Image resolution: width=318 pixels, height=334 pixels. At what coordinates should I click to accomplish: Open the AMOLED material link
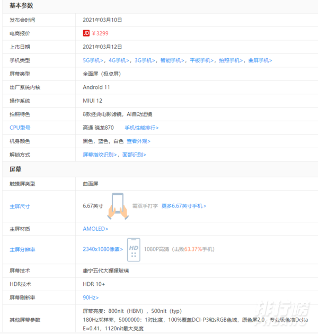pyautogui.click(x=95, y=229)
